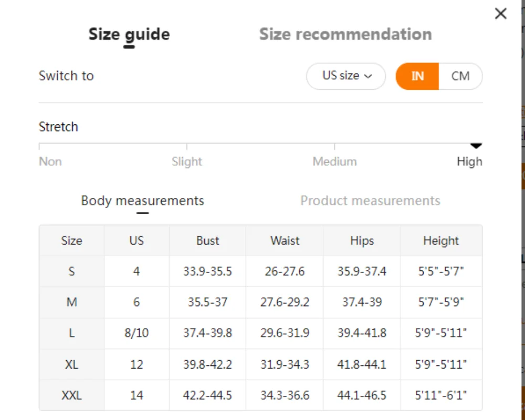Switch to Size recommendation tab
This screenshot has height=420, width=525.
pyautogui.click(x=345, y=34)
